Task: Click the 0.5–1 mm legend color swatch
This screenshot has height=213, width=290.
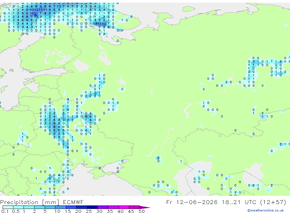Action: [19, 207]
